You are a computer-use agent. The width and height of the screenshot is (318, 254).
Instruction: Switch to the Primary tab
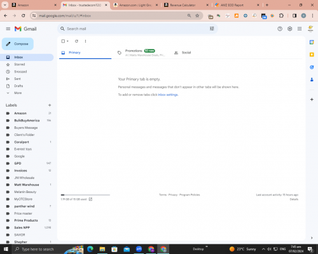(85, 53)
